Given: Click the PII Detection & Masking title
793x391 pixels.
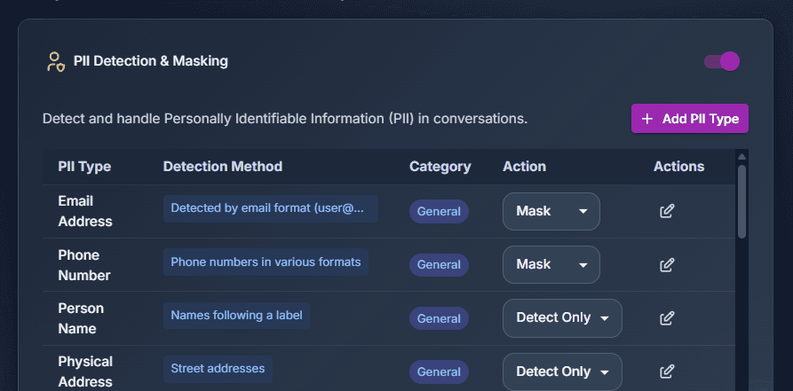Looking at the screenshot, I should click(x=151, y=61).
